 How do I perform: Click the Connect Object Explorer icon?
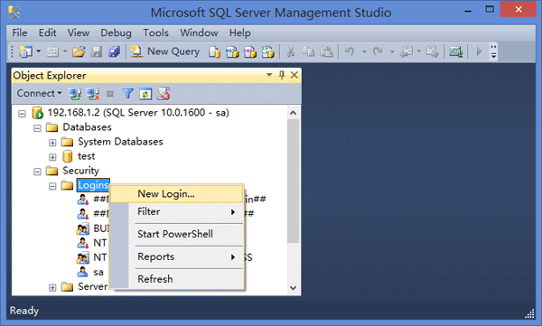(75, 94)
